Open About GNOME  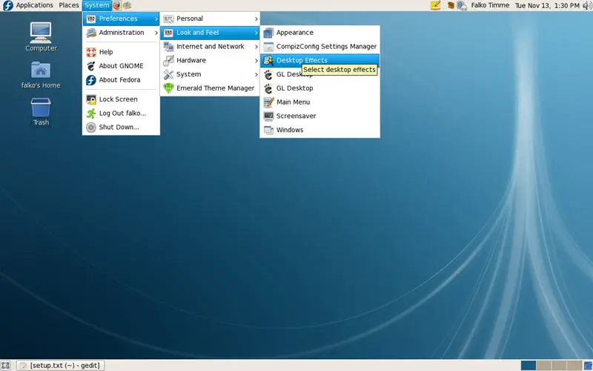tap(121, 66)
